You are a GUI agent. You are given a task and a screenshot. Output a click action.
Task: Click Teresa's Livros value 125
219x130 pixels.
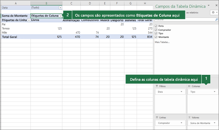(60, 29)
